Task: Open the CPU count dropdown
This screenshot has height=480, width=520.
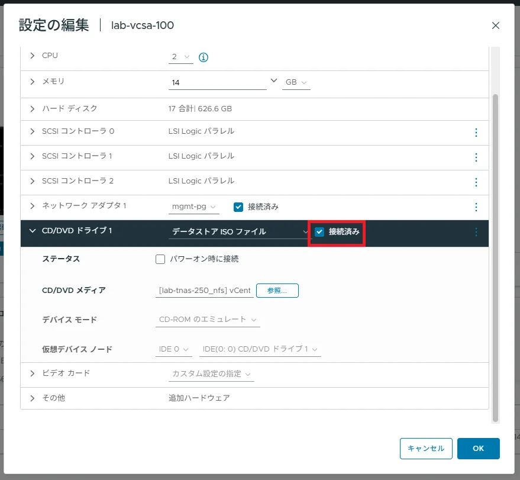Action: [x=181, y=57]
